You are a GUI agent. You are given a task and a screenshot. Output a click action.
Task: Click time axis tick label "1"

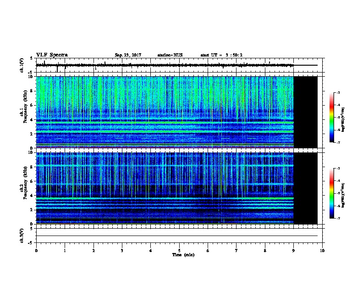pyautogui.click(x=65, y=251)
